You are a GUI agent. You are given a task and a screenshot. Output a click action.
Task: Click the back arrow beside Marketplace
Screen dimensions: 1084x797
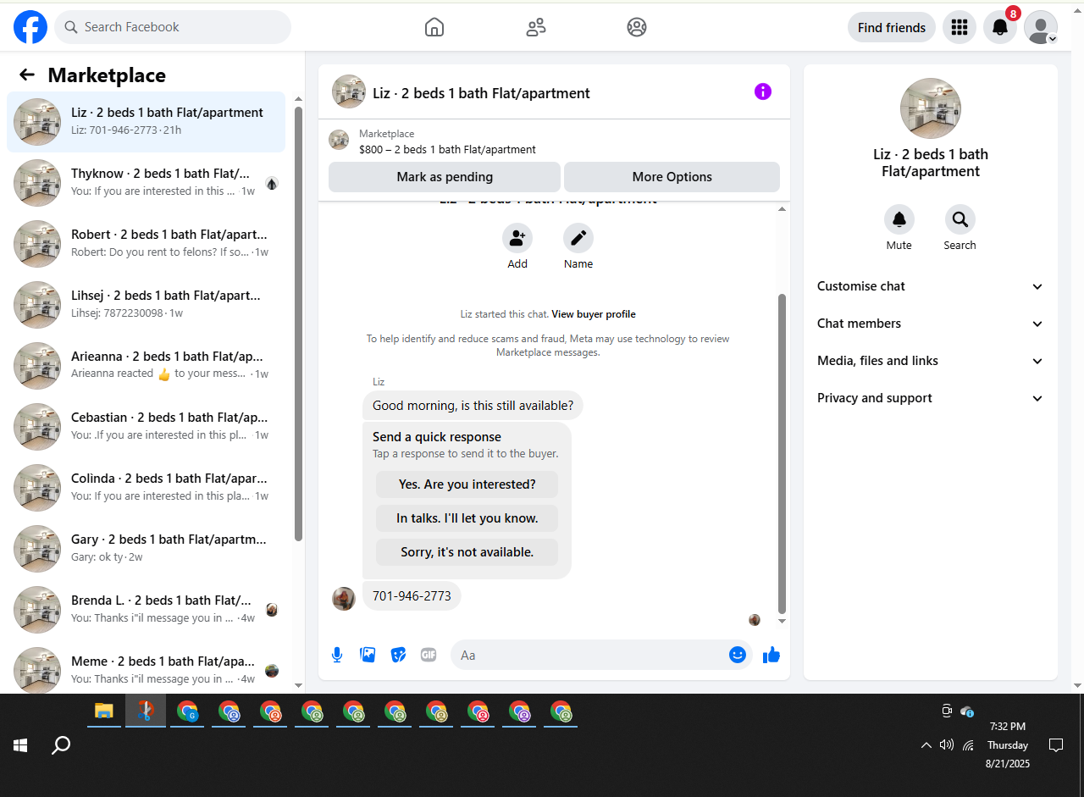tap(27, 75)
